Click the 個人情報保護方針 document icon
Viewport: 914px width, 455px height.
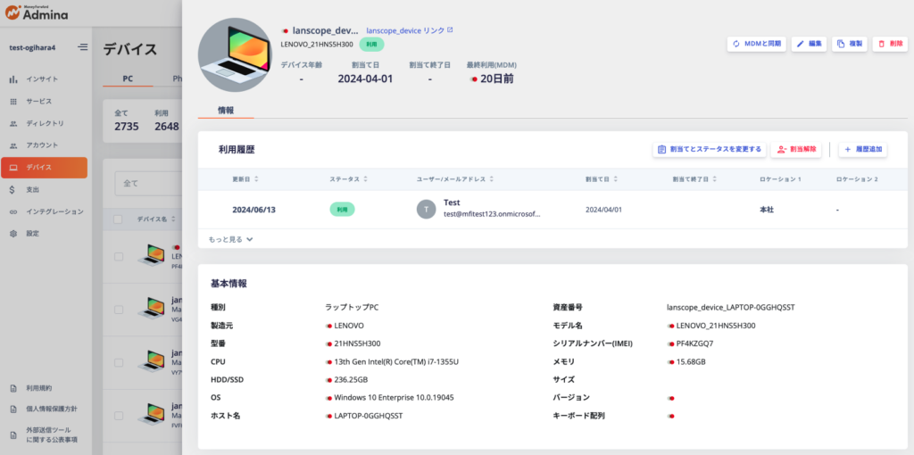click(x=13, y=409)
